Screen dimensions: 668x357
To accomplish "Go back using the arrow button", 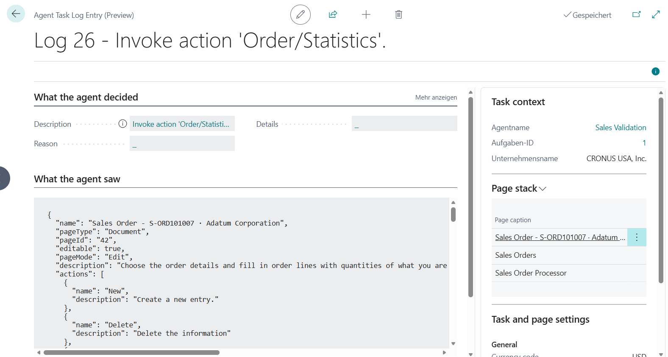I will (16, 14).
